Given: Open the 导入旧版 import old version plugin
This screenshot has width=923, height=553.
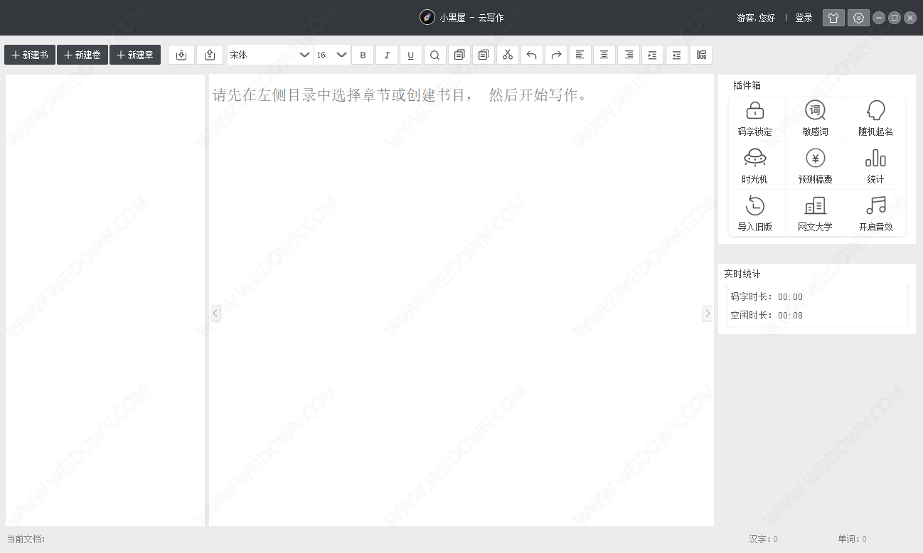Looking at the screenshot, I should point(755,214).
